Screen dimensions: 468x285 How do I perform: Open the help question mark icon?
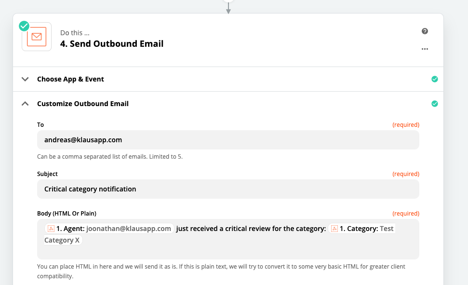(425, 31)
